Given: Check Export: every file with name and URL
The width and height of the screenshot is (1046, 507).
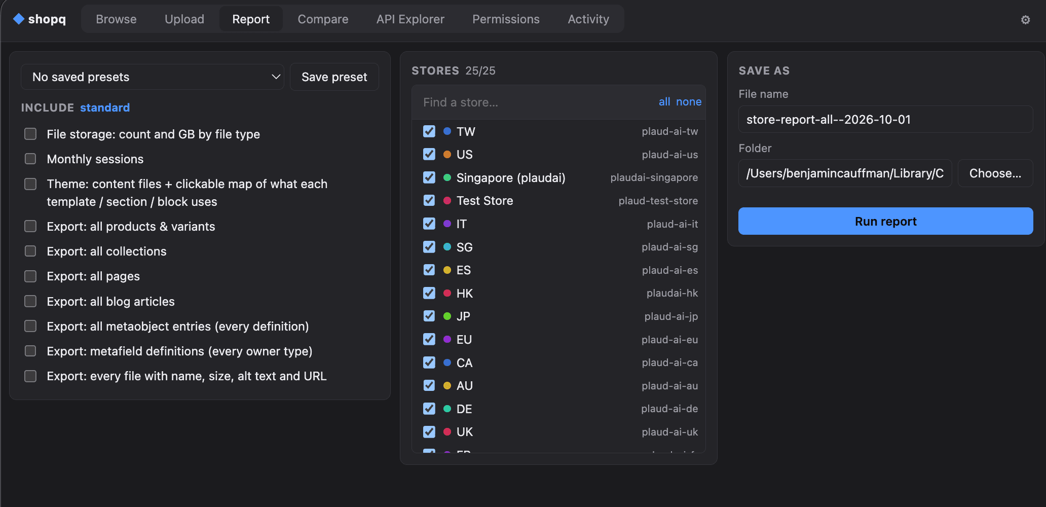Looking at the screenshot, I should click(x=30, y=376).
